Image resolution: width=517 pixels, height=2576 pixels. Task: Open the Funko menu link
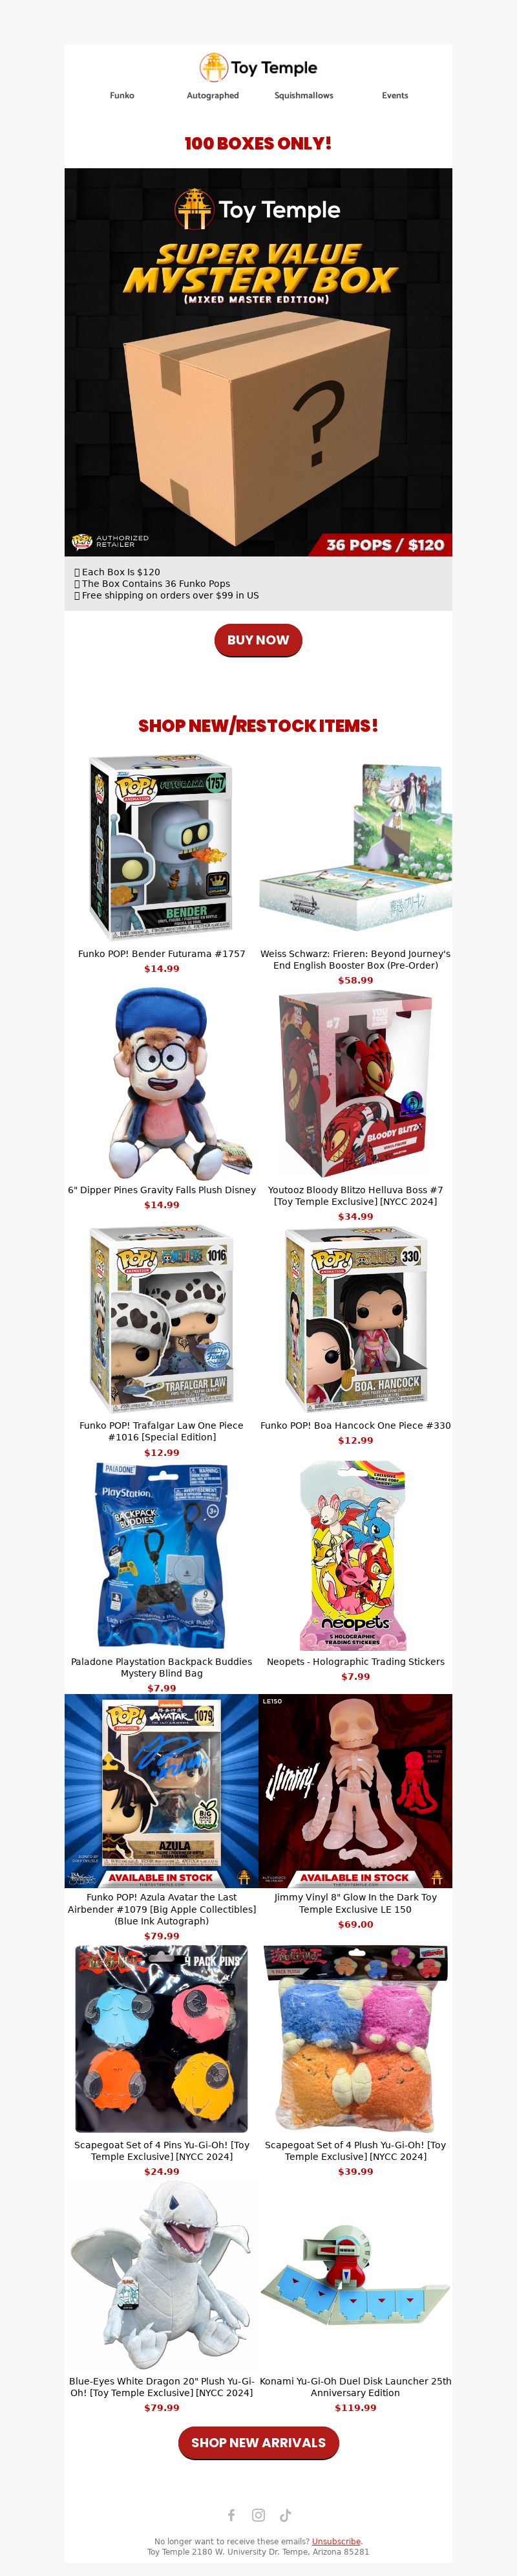(121, 96)
